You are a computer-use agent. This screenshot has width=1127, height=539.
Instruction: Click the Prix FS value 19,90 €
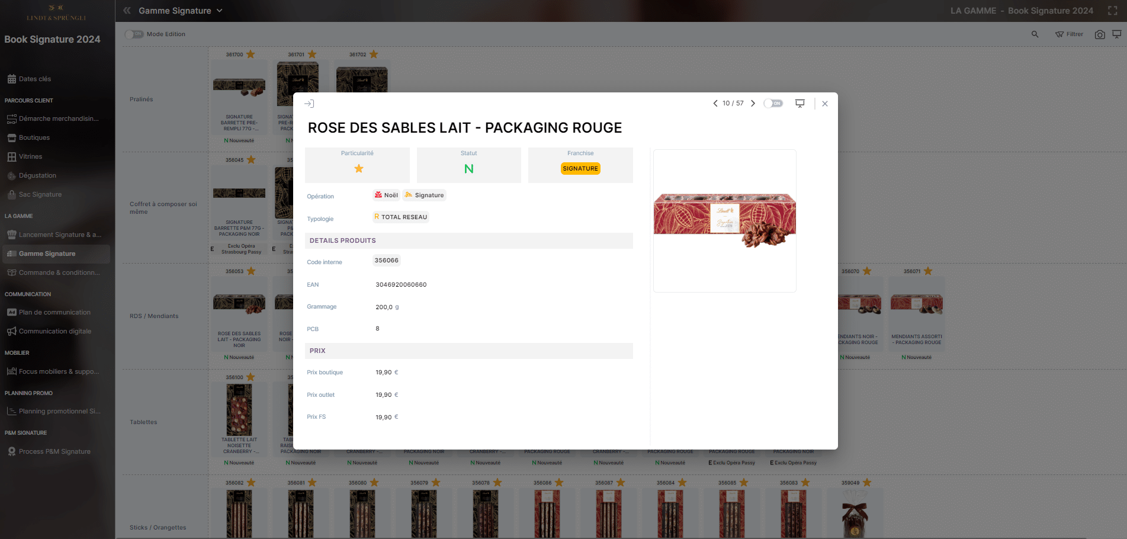point(387,418)
